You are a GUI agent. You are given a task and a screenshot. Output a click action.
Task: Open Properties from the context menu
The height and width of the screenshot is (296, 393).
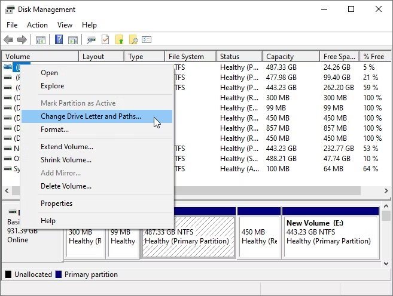pyautogui.click(x=56, y=203)
